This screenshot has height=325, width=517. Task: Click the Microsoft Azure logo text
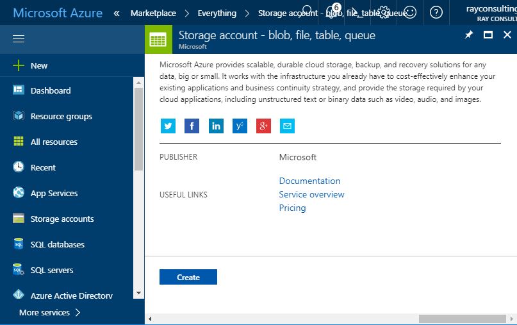pos(58,13)
